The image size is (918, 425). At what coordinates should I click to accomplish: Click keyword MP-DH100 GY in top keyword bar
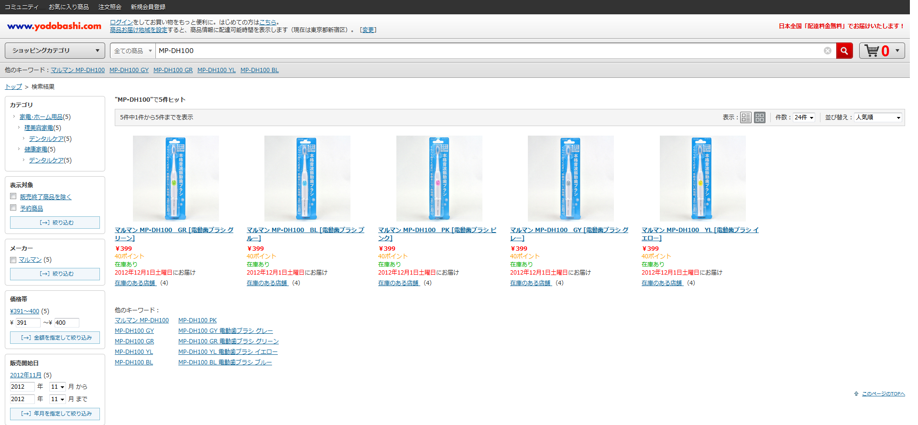(x=129, y=70)
